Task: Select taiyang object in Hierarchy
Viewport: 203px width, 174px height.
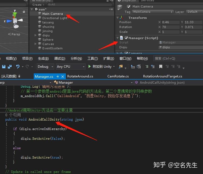Action: [48, 22]
